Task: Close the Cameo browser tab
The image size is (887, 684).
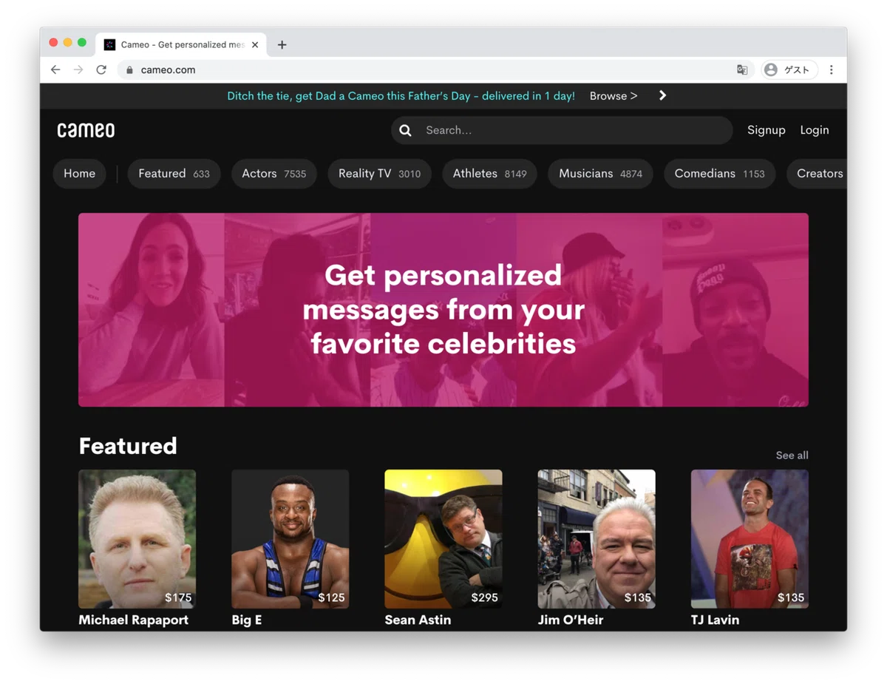Action: [x=255, y=44]
